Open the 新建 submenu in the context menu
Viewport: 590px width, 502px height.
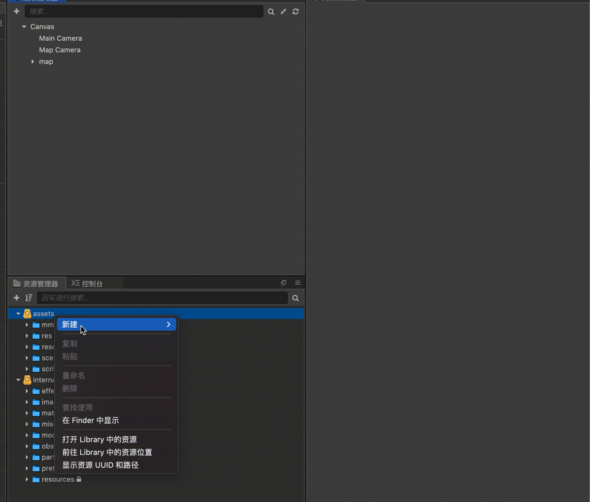(x=116, y=324)
